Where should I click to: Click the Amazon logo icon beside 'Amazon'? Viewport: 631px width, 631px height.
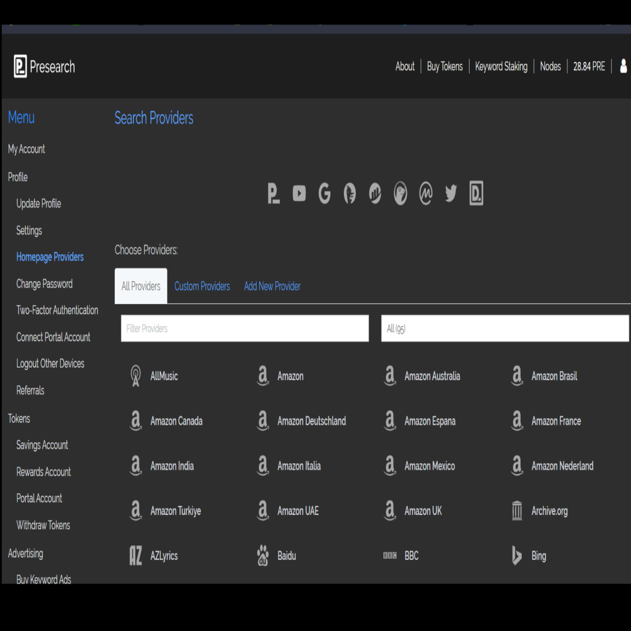pyautogui.click(x=263, y=376)
